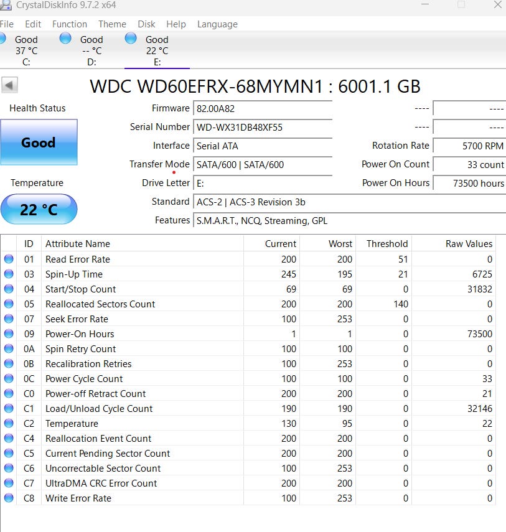
Task: Open the Help menu
Action: tap(176, 24)
